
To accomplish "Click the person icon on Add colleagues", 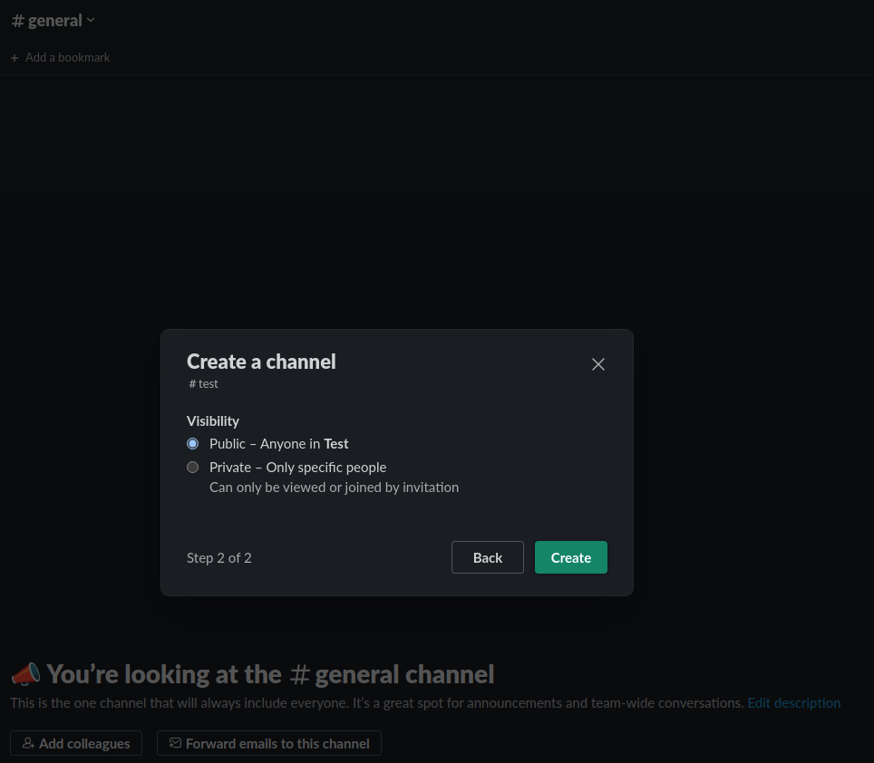I will pyautogui.click(x=28, y=743).
